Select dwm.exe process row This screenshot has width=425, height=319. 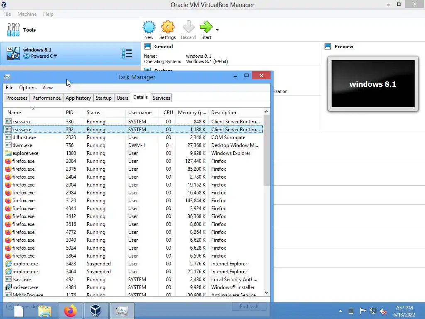(x=133, y=145)
